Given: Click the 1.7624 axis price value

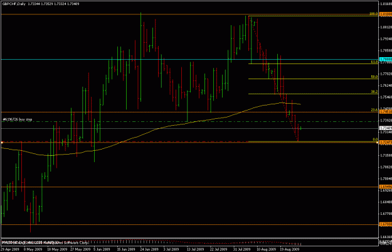Looking at the screenshot, I should click(386, 85).
